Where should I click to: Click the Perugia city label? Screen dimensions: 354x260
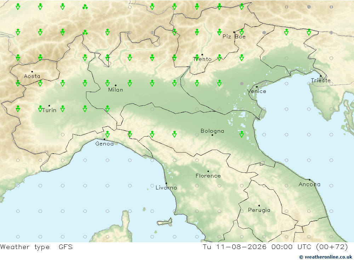point(259,210)
